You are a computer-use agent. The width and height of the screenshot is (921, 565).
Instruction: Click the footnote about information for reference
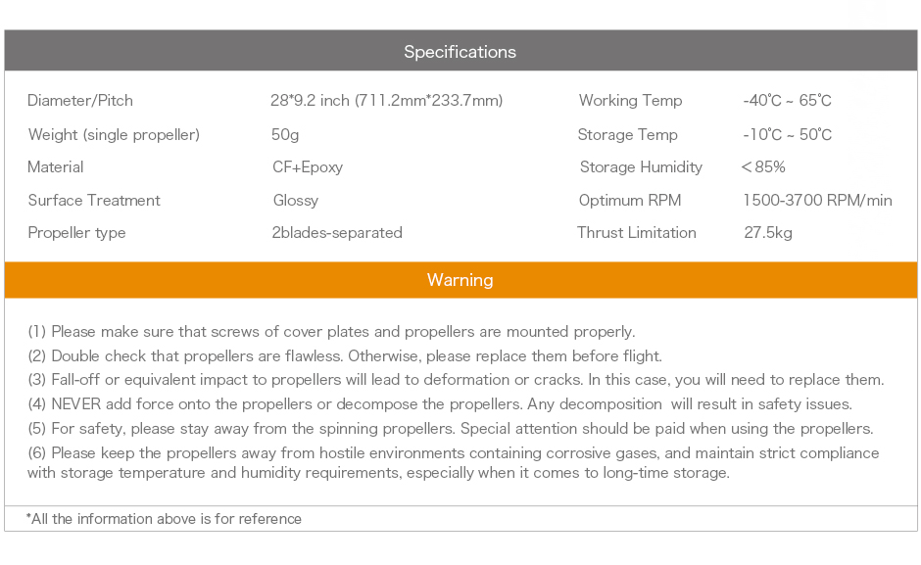click(x=164, y=519)
